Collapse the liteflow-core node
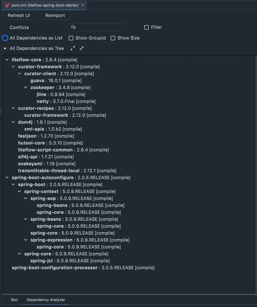The image size is (257, 307). click(7, 60)
